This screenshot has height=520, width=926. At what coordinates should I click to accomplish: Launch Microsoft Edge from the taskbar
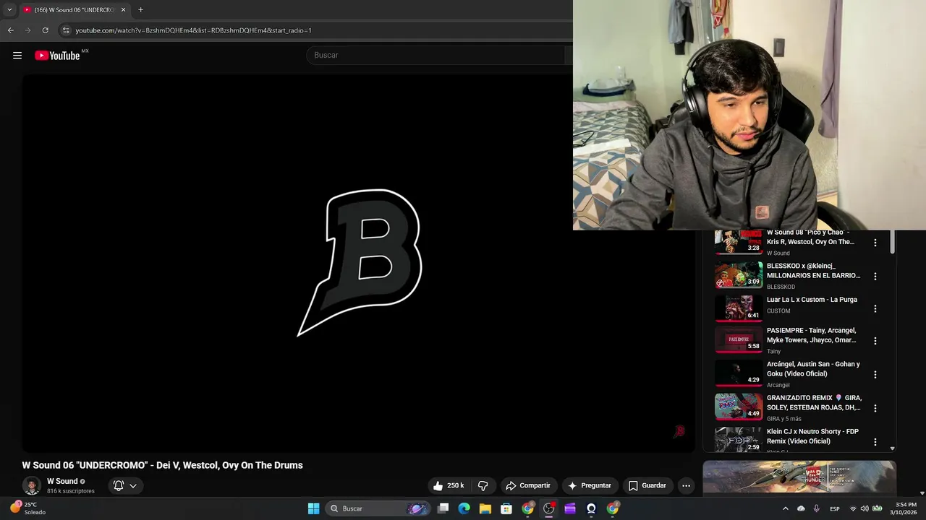click(464, 508)
